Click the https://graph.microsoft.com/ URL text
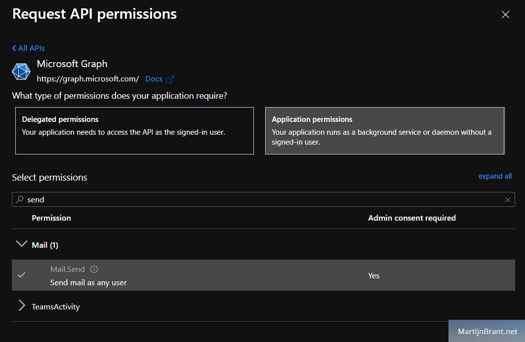The height and width of the screenshot is (342, 525). pyautogui.click(x=88, y=79)
